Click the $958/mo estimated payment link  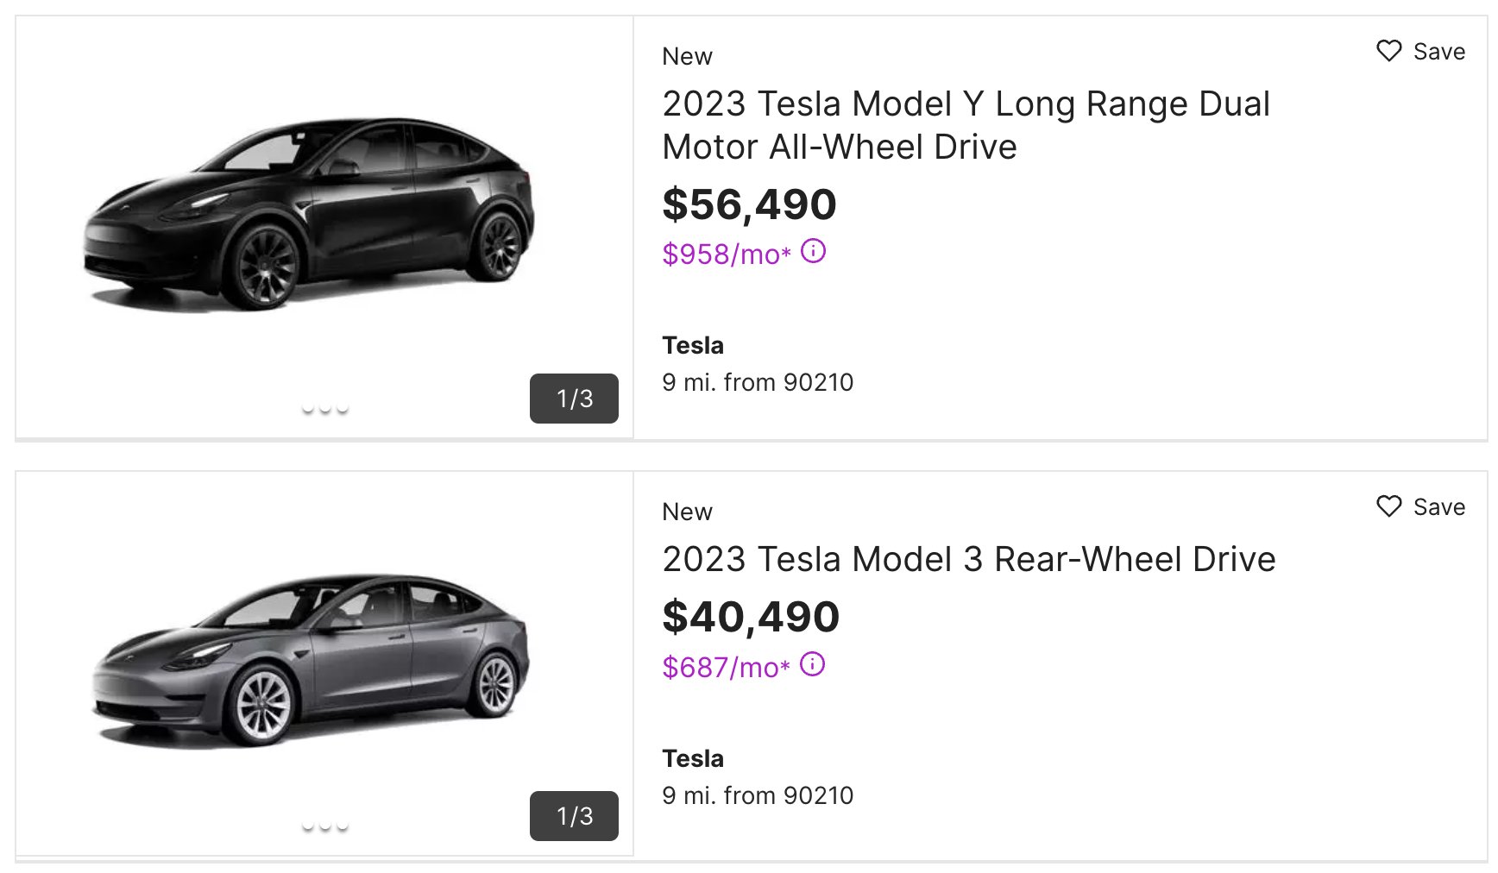point(726,254)
